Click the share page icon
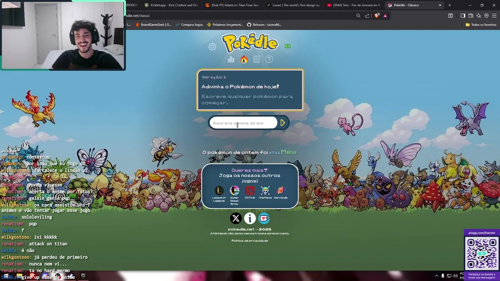This screenshot has height=281, width=500. pyautogui.click(x=367, y=16)
